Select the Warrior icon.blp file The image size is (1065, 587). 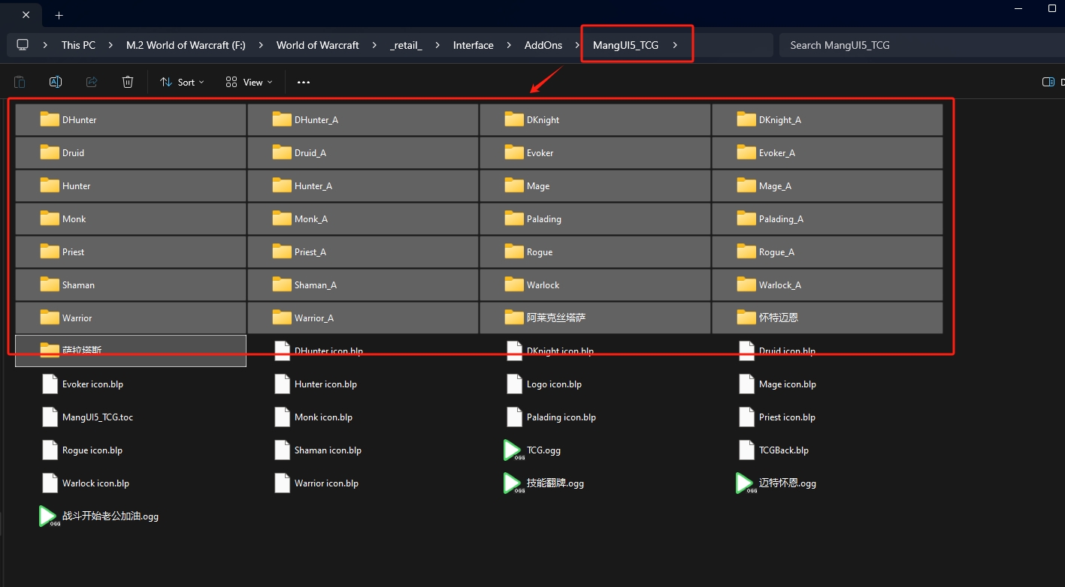(x=363, y=483)
